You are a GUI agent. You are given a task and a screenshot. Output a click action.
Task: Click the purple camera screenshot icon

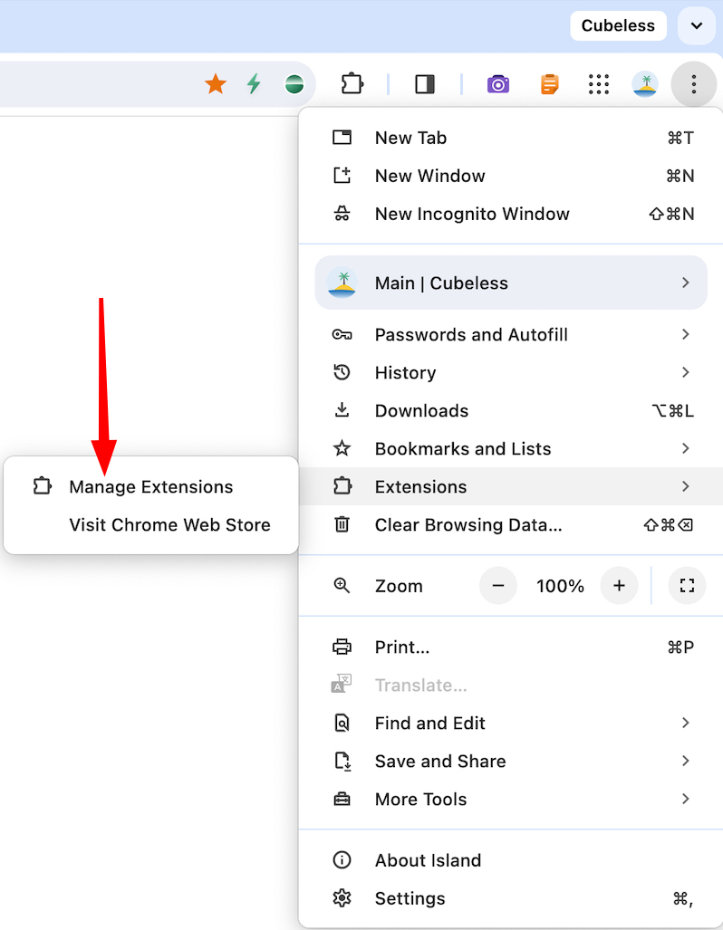[x=498, y=84]
